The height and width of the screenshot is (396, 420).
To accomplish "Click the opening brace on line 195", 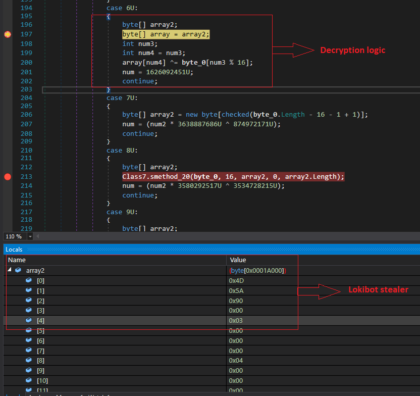I will click(108, 17).
